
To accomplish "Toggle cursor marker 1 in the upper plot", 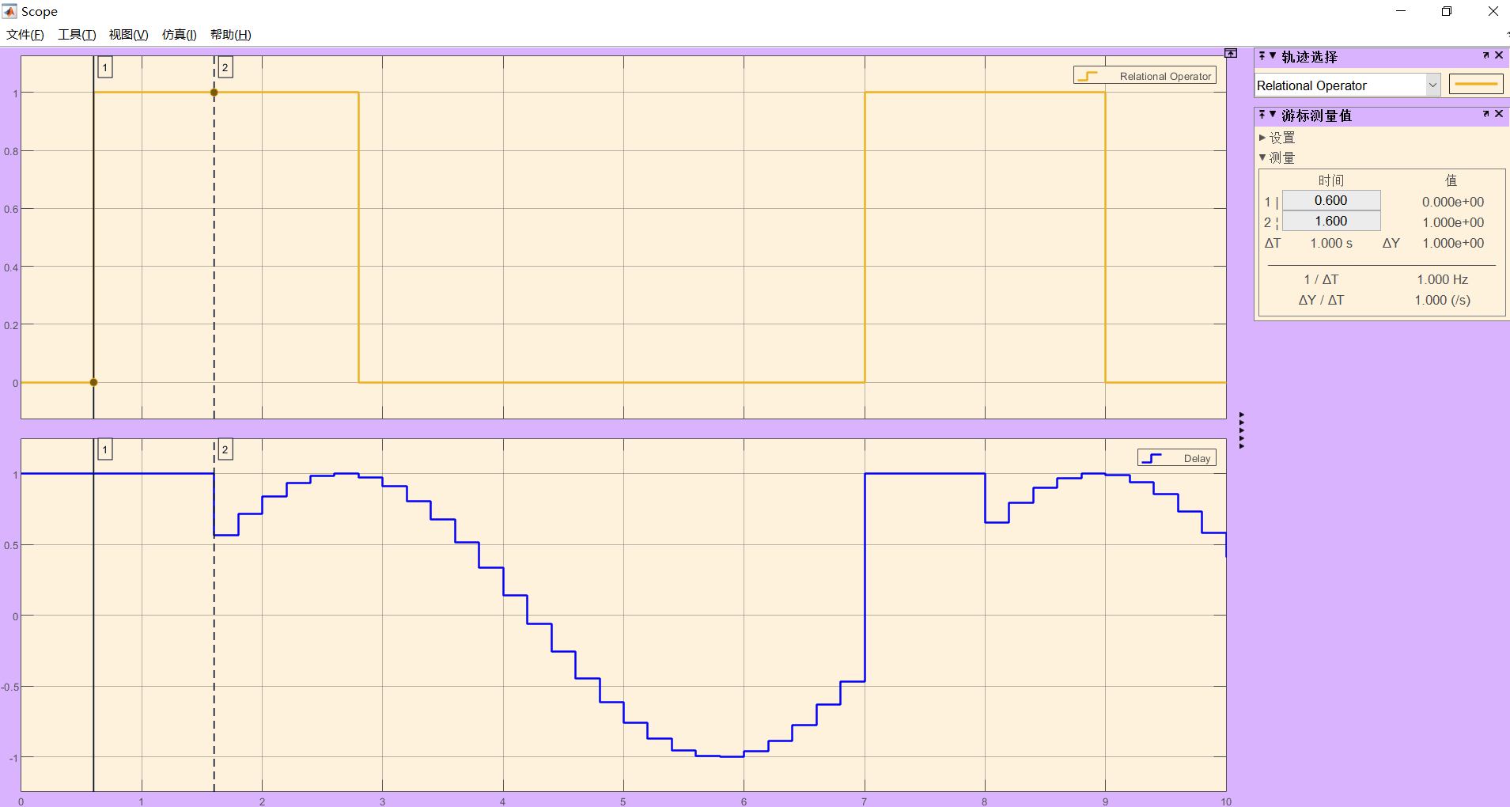I will [105, 67].
